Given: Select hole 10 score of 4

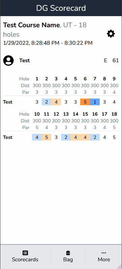Looking at the screenshot, I should point(37,137).
